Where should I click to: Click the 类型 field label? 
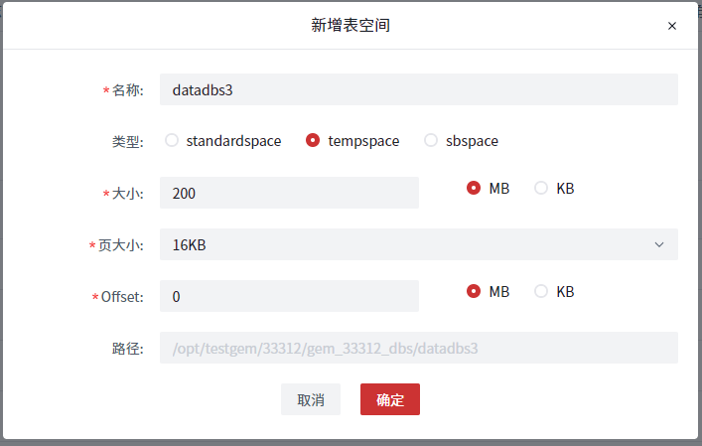128,142
